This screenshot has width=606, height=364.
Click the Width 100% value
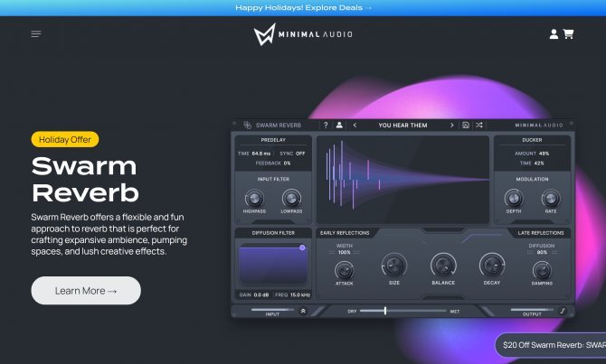344,252
